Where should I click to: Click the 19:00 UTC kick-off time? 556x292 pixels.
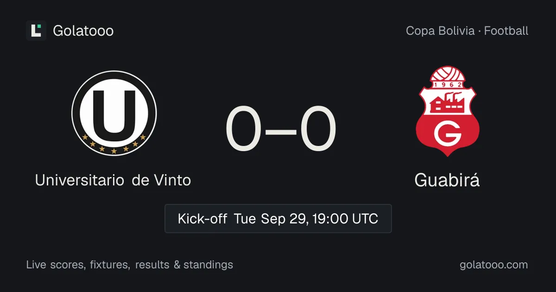346,218
